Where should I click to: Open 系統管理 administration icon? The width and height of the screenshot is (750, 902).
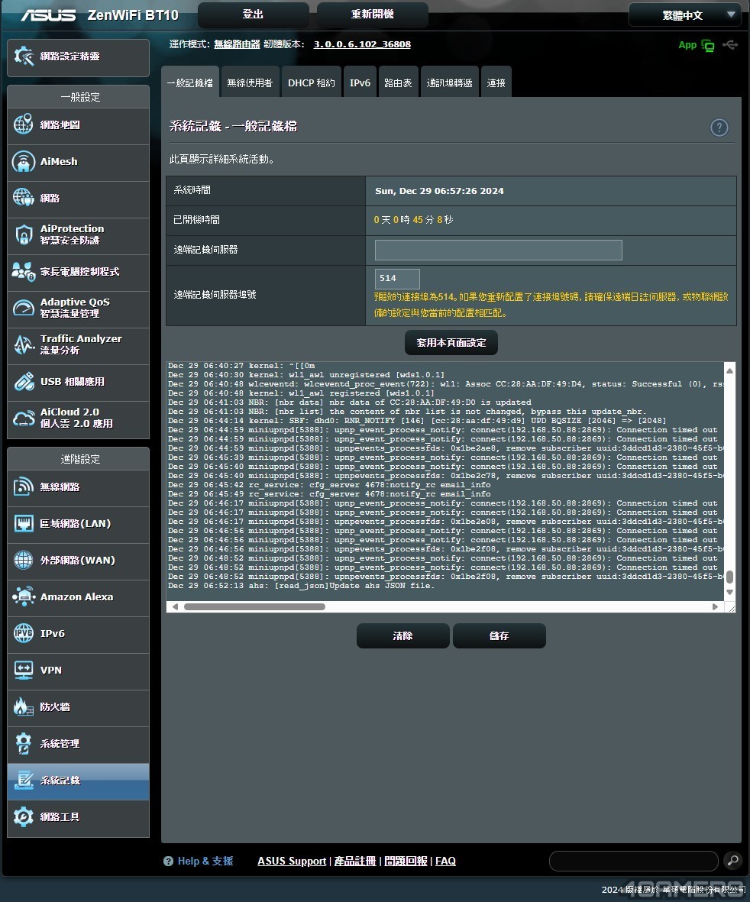tap(24, 744)
